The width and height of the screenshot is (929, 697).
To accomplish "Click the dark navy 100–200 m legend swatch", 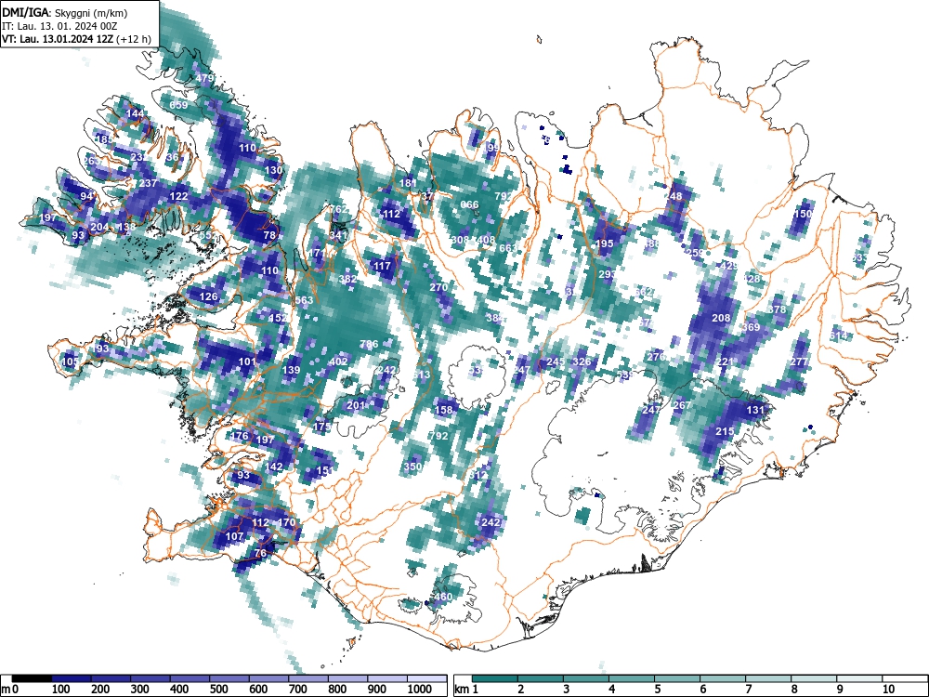I will point(72,678).
